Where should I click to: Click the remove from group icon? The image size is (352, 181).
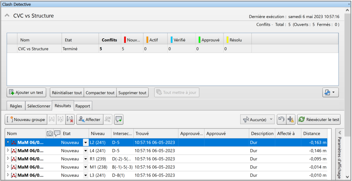pos(61,120)
